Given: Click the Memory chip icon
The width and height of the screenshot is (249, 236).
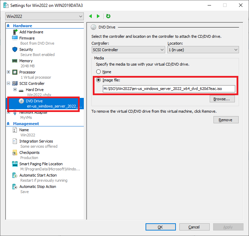Looking at the screenshot, I should (15, 61).
